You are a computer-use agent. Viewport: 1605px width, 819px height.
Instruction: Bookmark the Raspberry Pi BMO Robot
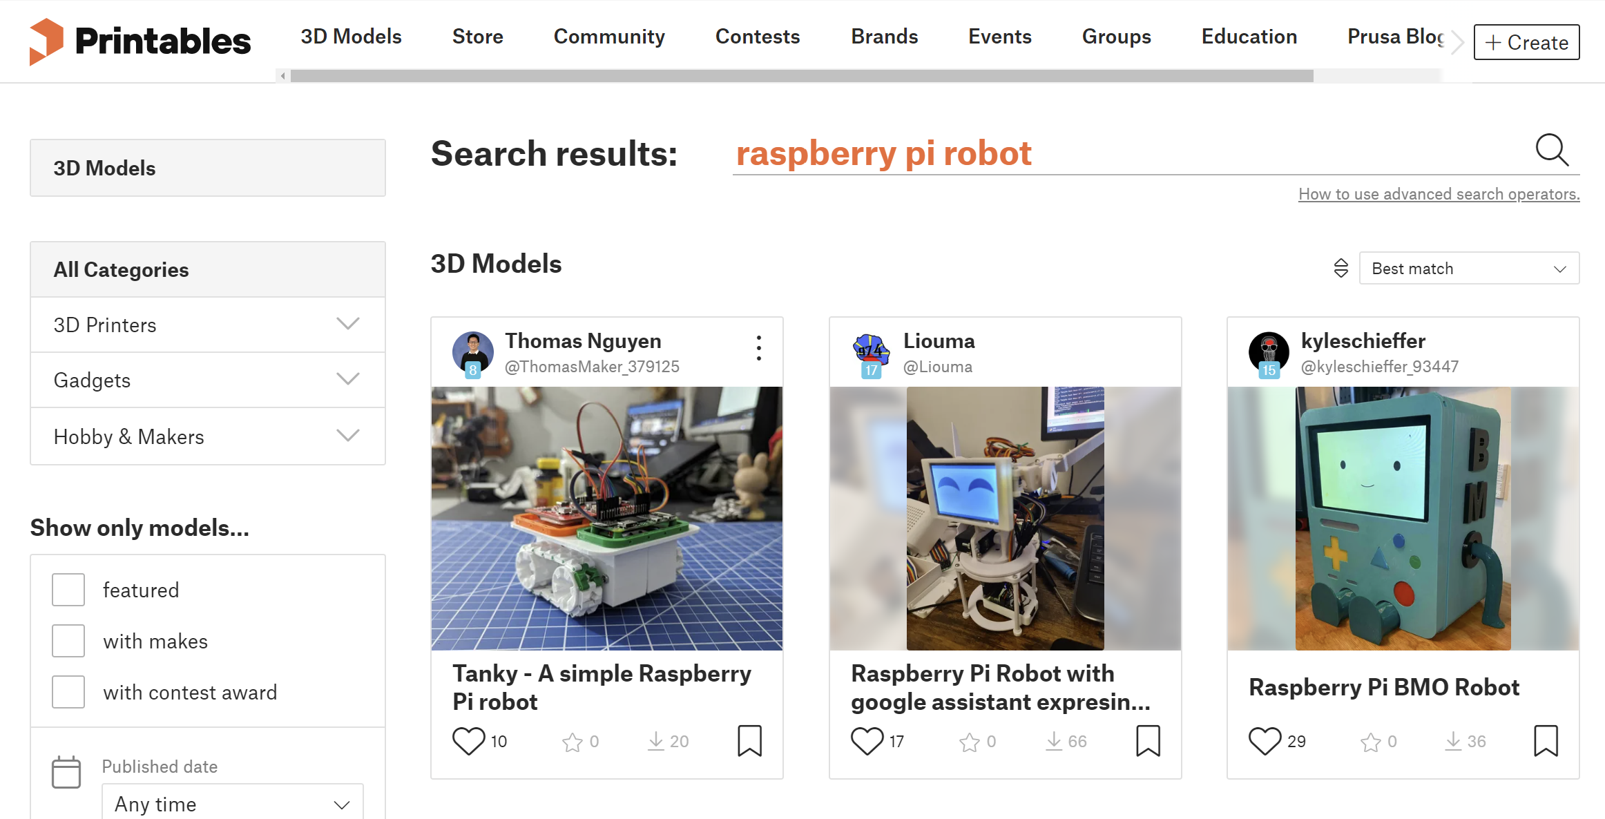tap(1546, 741)
